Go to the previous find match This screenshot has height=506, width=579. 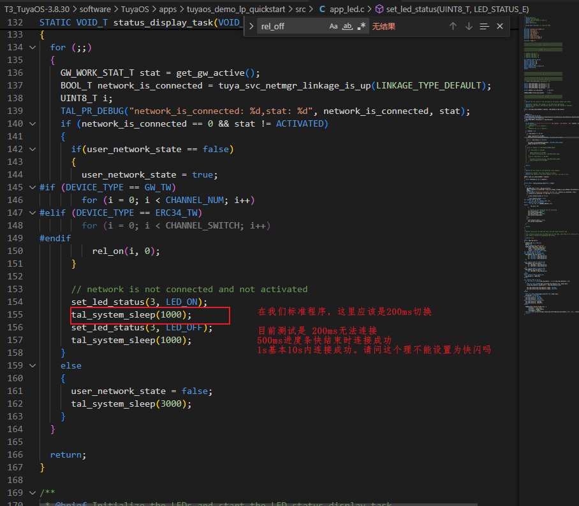[x=453, y=26]
